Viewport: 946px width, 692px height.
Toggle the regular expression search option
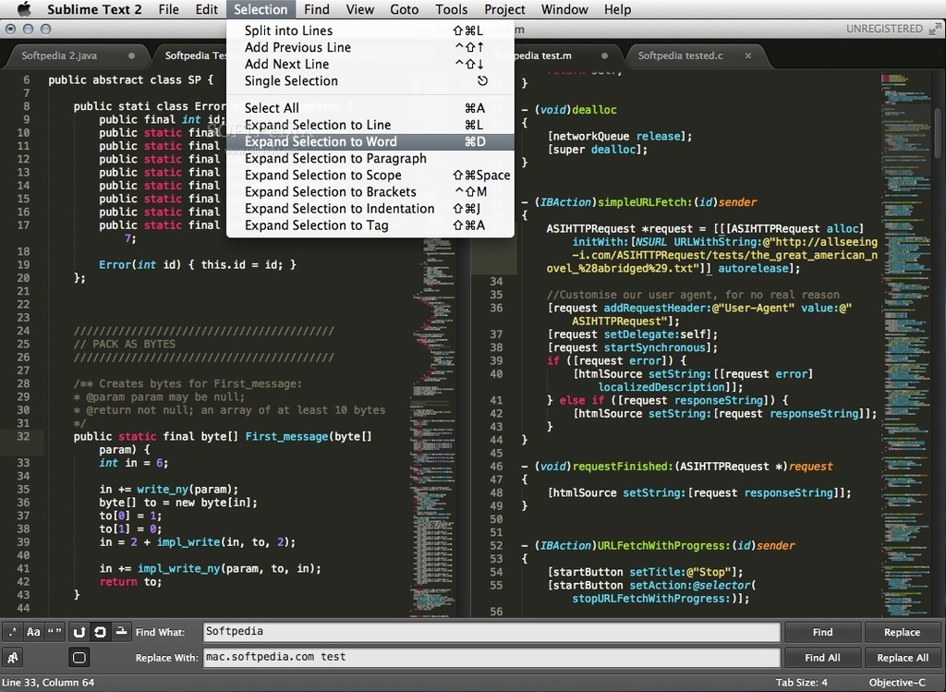click(12, 632)
